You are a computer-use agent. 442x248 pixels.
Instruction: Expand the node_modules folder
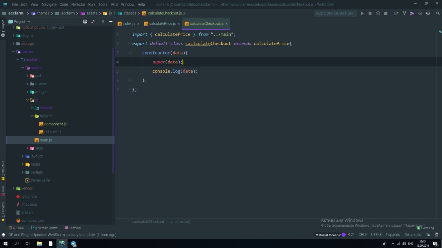(14, 28)
